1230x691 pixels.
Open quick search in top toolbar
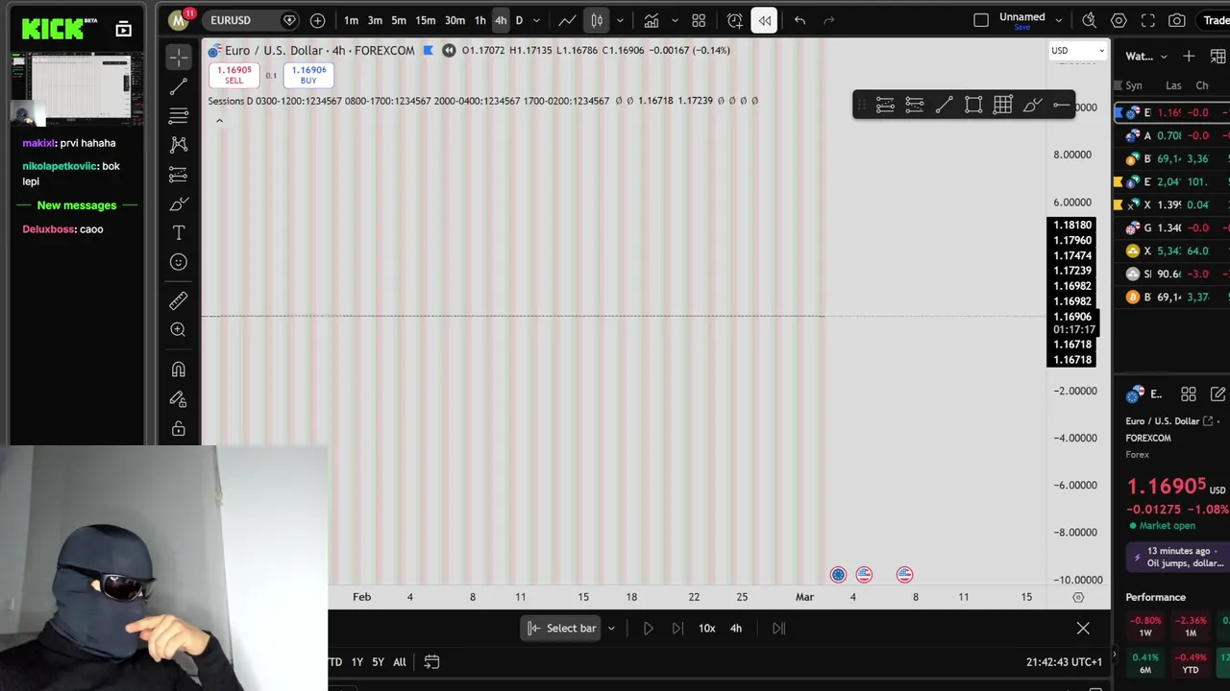[1089, 20]
